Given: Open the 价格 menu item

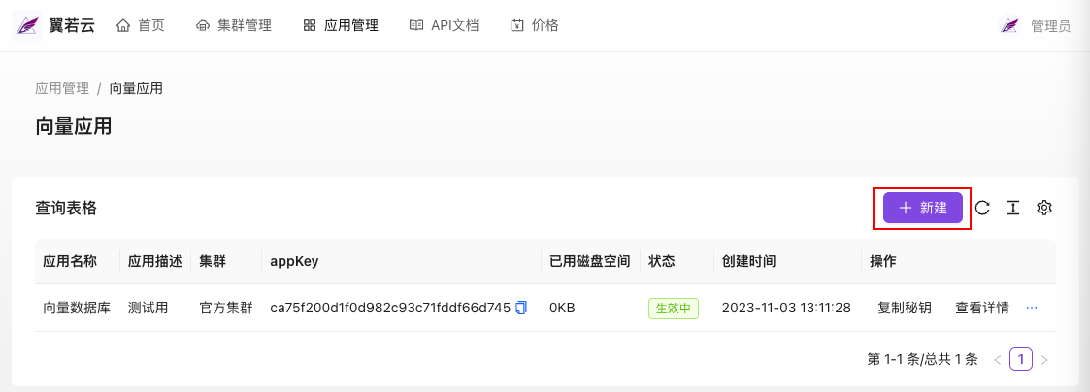Looking at the screenshot, I should [535, 26].
